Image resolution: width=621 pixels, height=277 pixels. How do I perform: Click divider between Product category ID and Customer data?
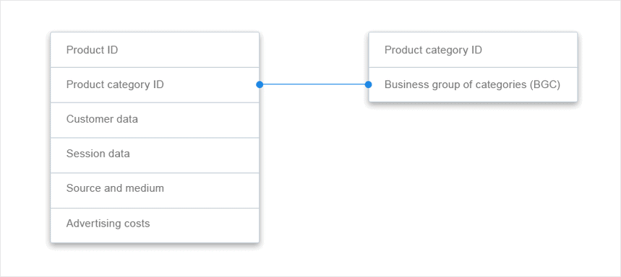(x=155, y=102)
